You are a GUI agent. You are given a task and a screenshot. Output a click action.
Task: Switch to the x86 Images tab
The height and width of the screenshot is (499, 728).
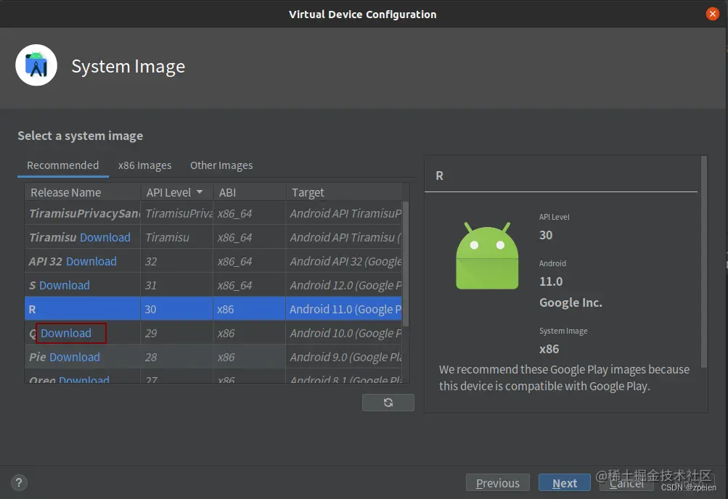[145, 165]
